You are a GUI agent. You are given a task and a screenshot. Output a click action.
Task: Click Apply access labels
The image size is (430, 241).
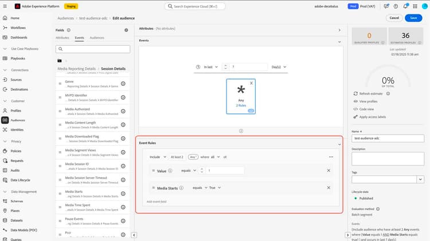tap(373, 117)
